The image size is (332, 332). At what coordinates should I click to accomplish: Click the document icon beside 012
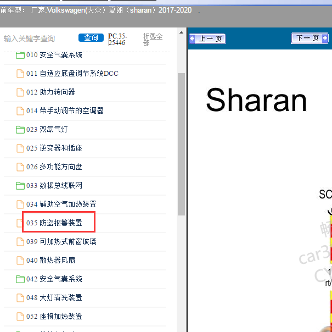coord(20,92)
